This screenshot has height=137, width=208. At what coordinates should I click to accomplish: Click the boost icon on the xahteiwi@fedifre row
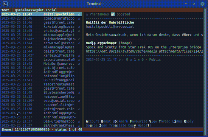tap(79, 56)
